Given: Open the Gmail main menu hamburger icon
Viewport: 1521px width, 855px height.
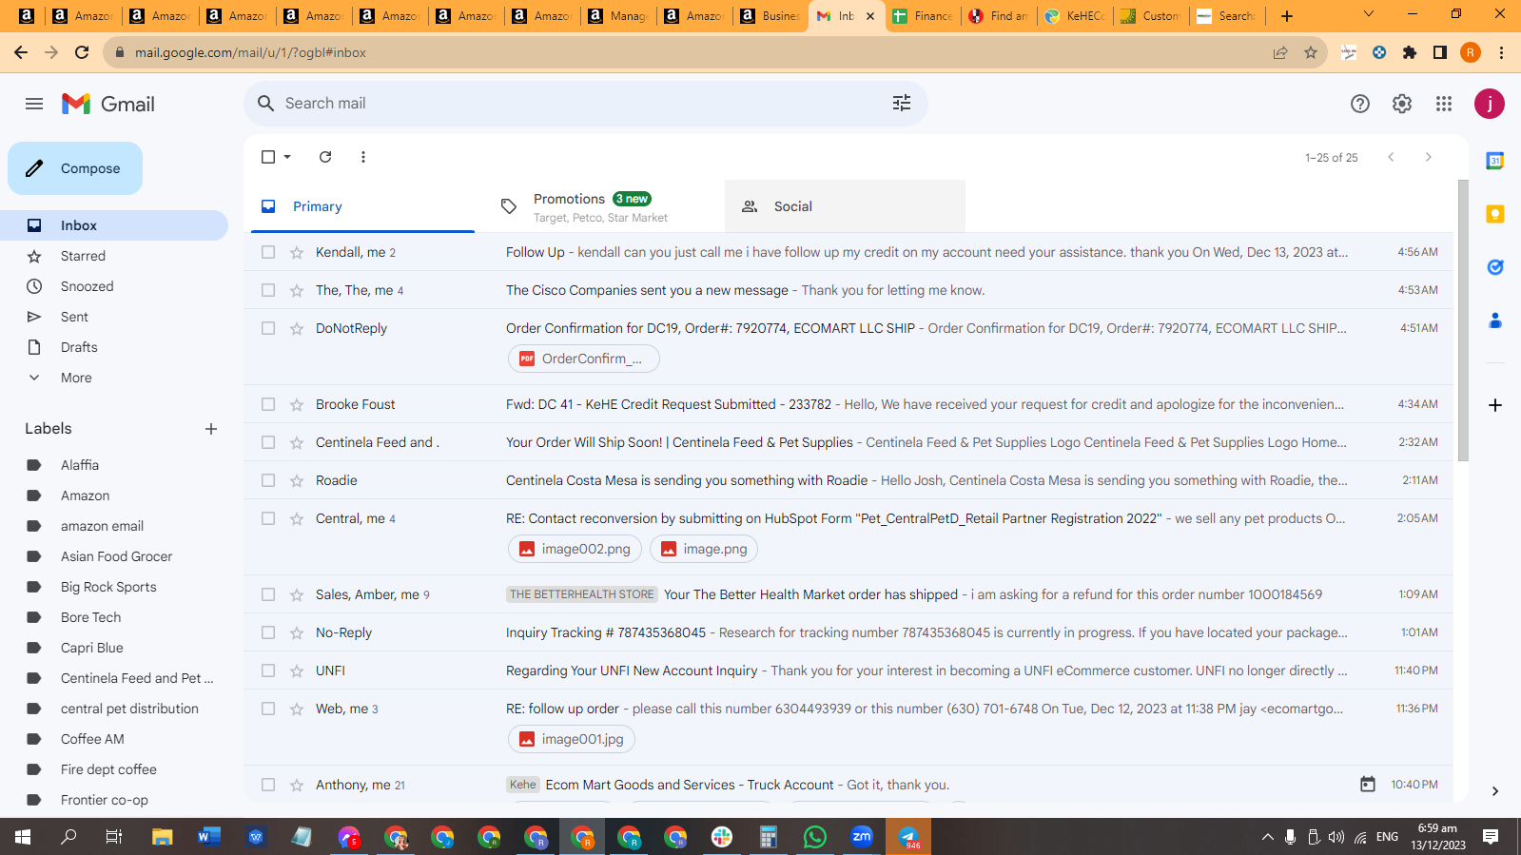Looking at the screenshot, I should tap(34, 104).
